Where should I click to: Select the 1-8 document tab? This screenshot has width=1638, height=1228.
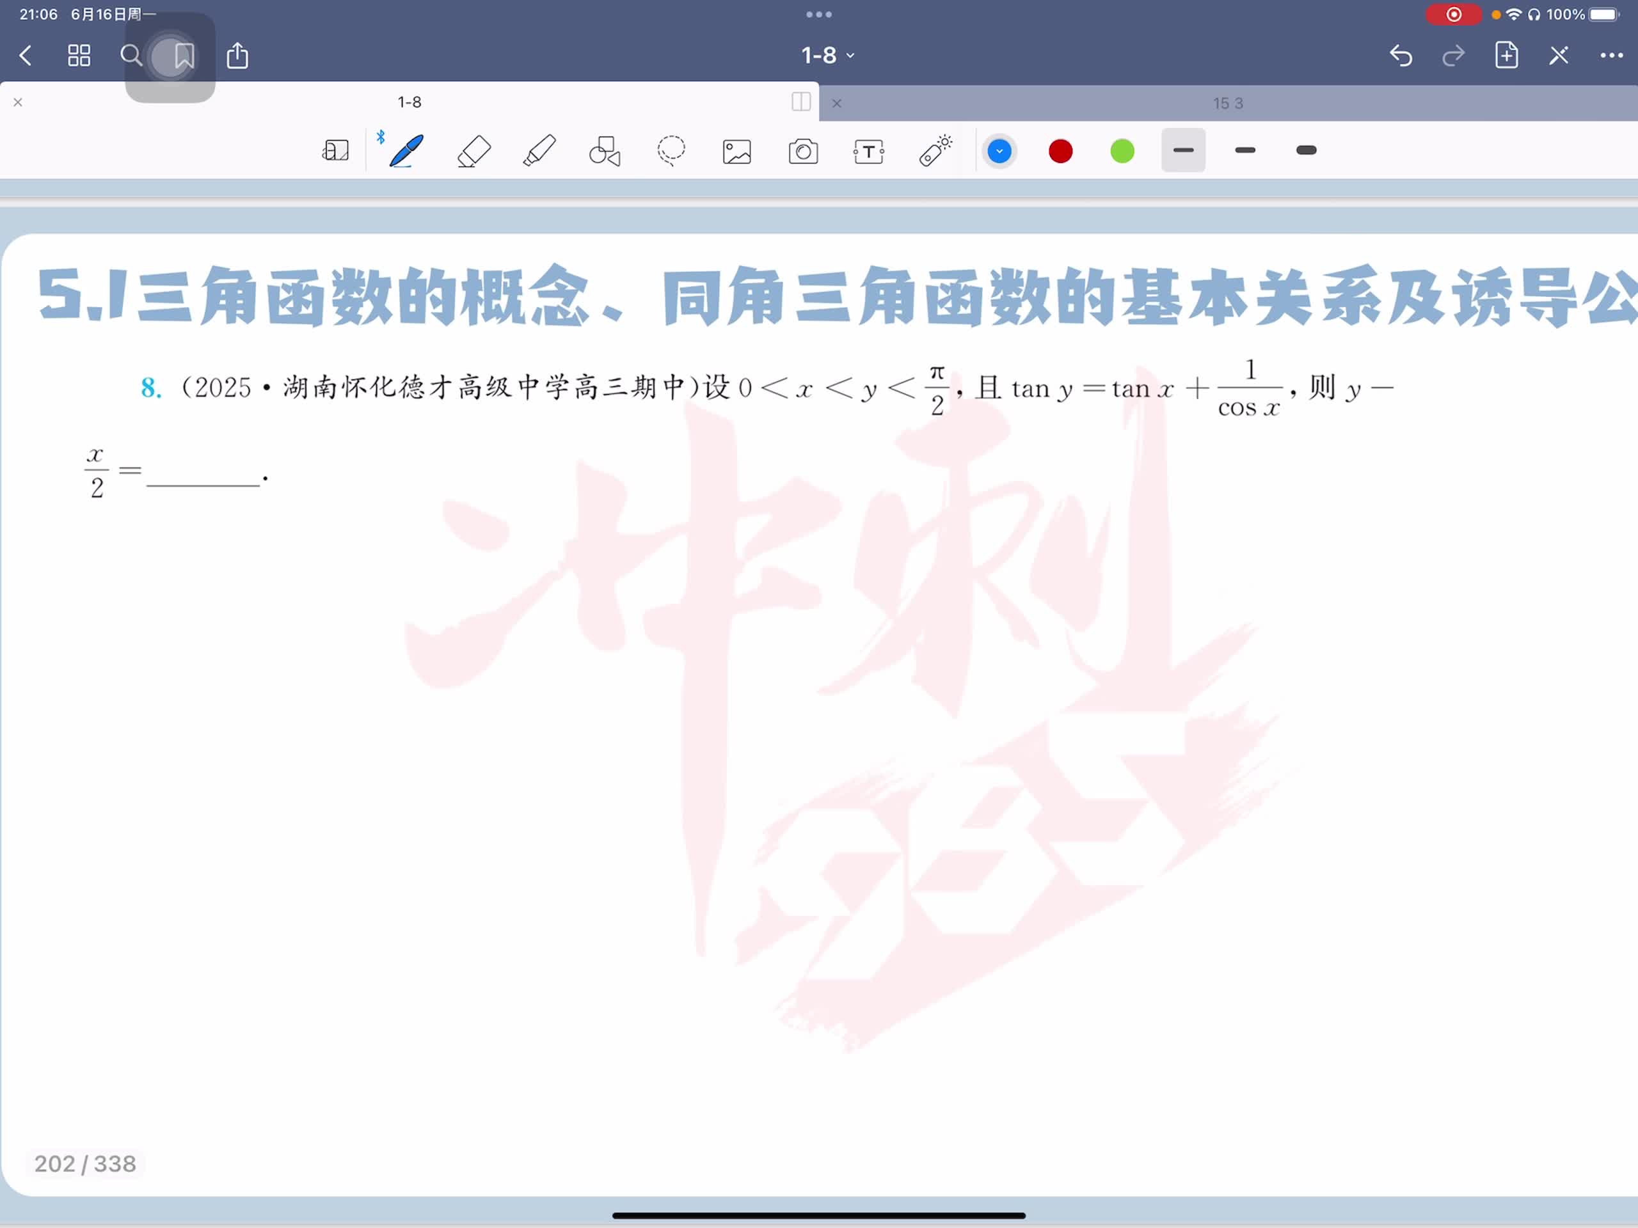tap(409, 102)
